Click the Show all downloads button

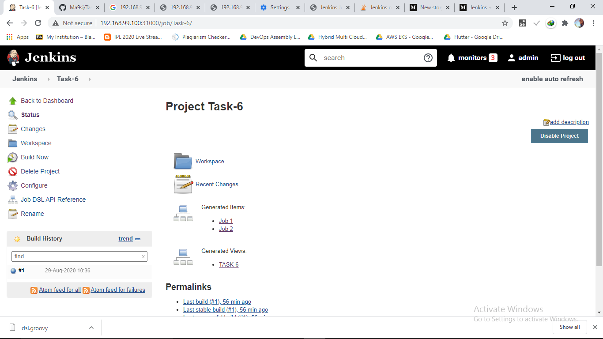(x=569, y=327)
